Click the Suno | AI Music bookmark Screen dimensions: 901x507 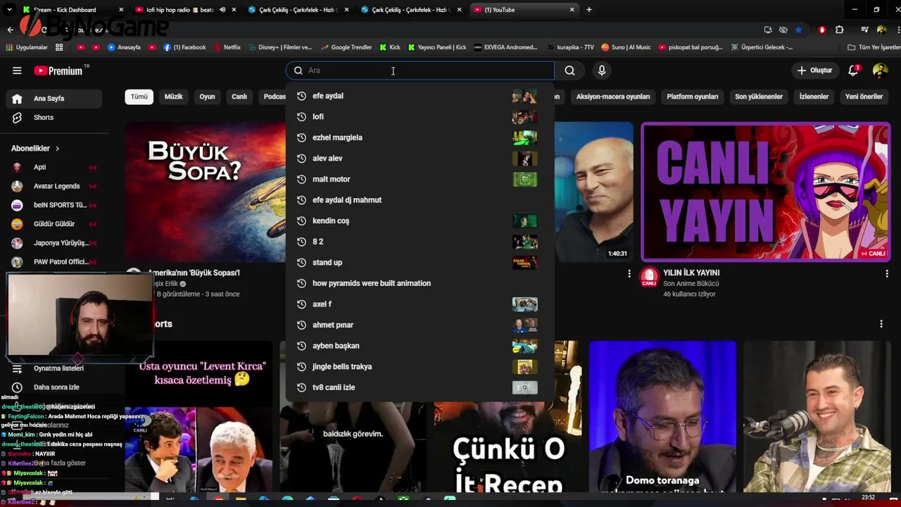pos(626,47)
